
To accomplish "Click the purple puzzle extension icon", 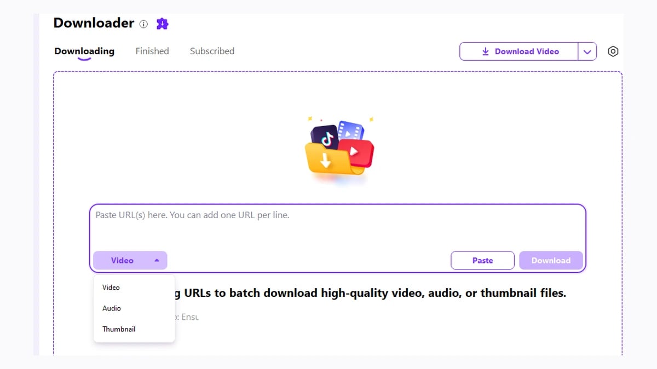I will 162,24.
